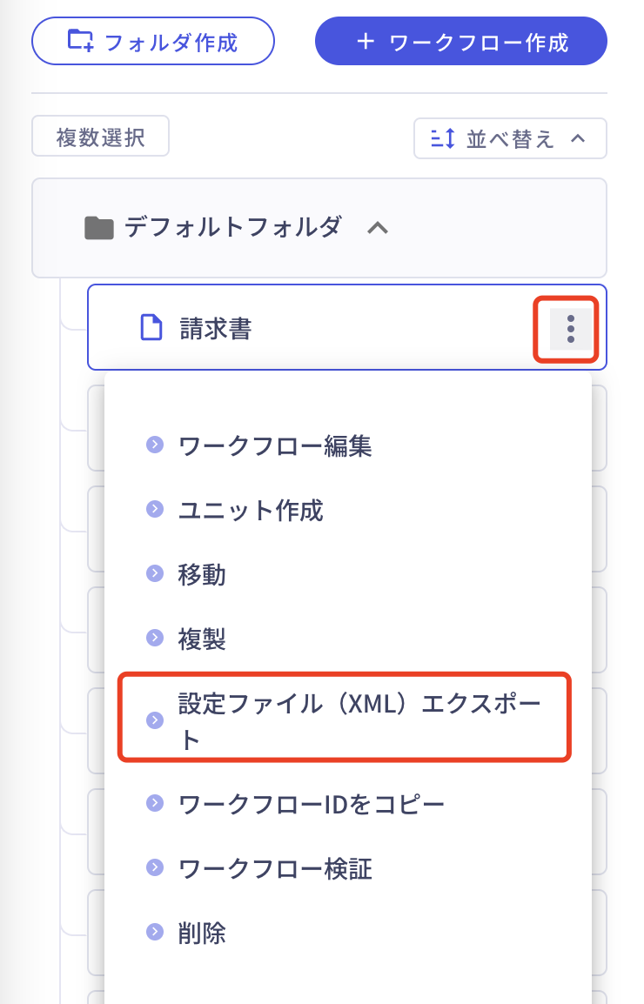This screenshot has height=1004, width=644.
Task: Click the folder icon of デフォルトフォルダ
Action: click(99, 229)
